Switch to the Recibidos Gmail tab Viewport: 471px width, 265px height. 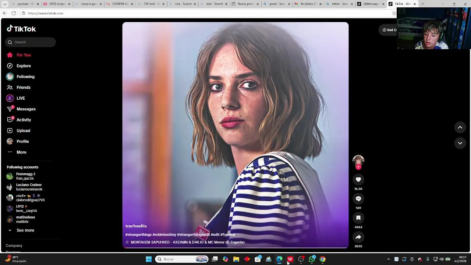click(x=308, y=4)
